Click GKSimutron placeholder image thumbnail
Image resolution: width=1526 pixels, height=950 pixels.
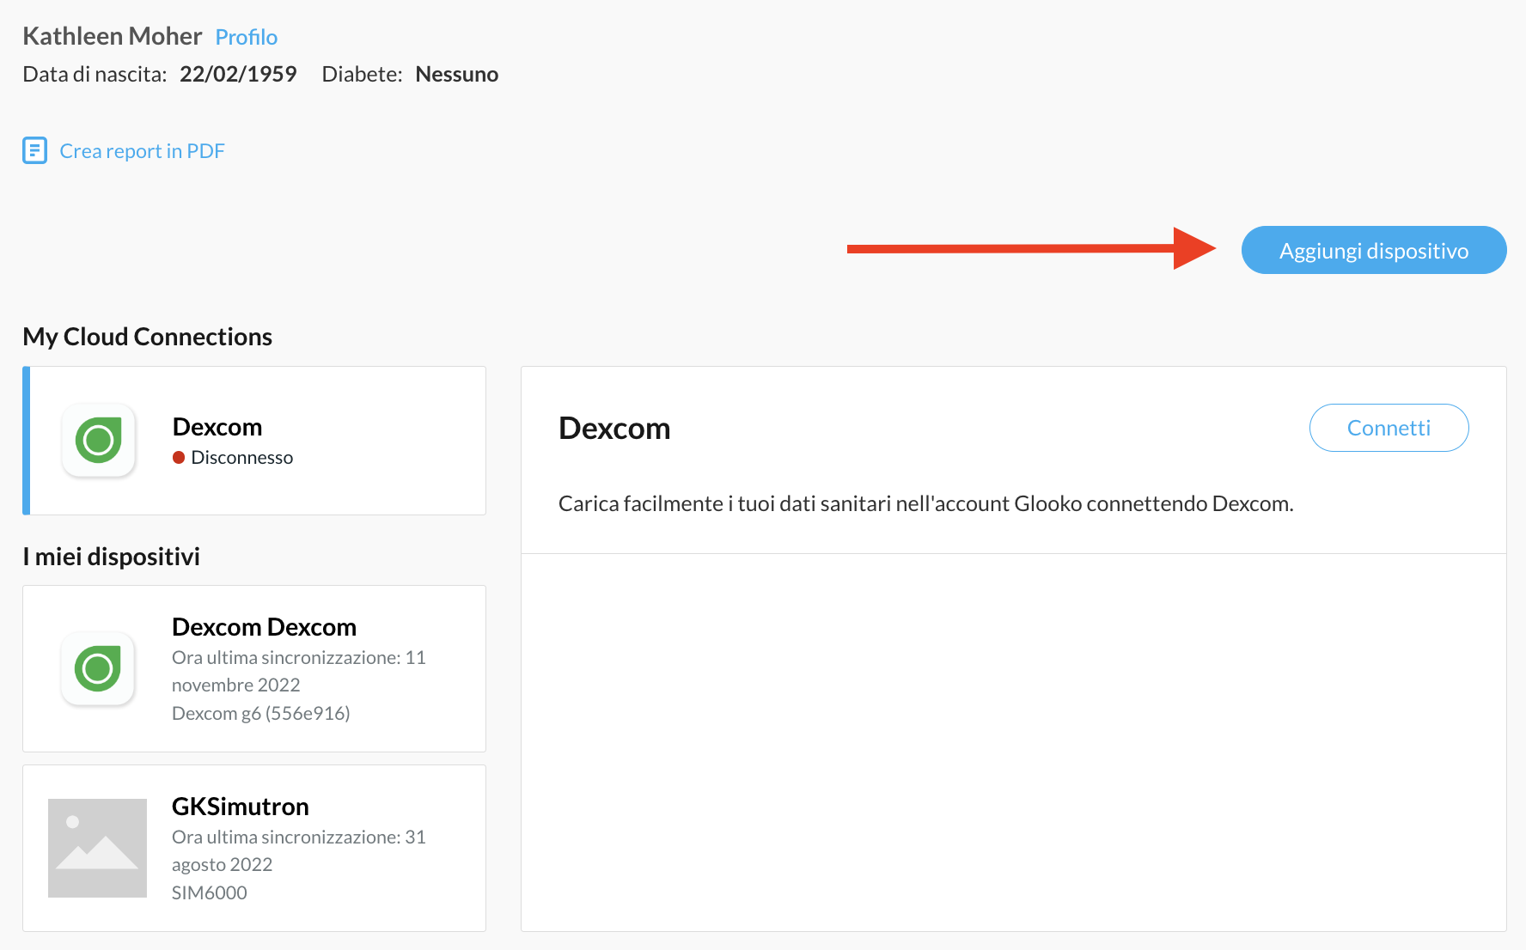point(97,848)
